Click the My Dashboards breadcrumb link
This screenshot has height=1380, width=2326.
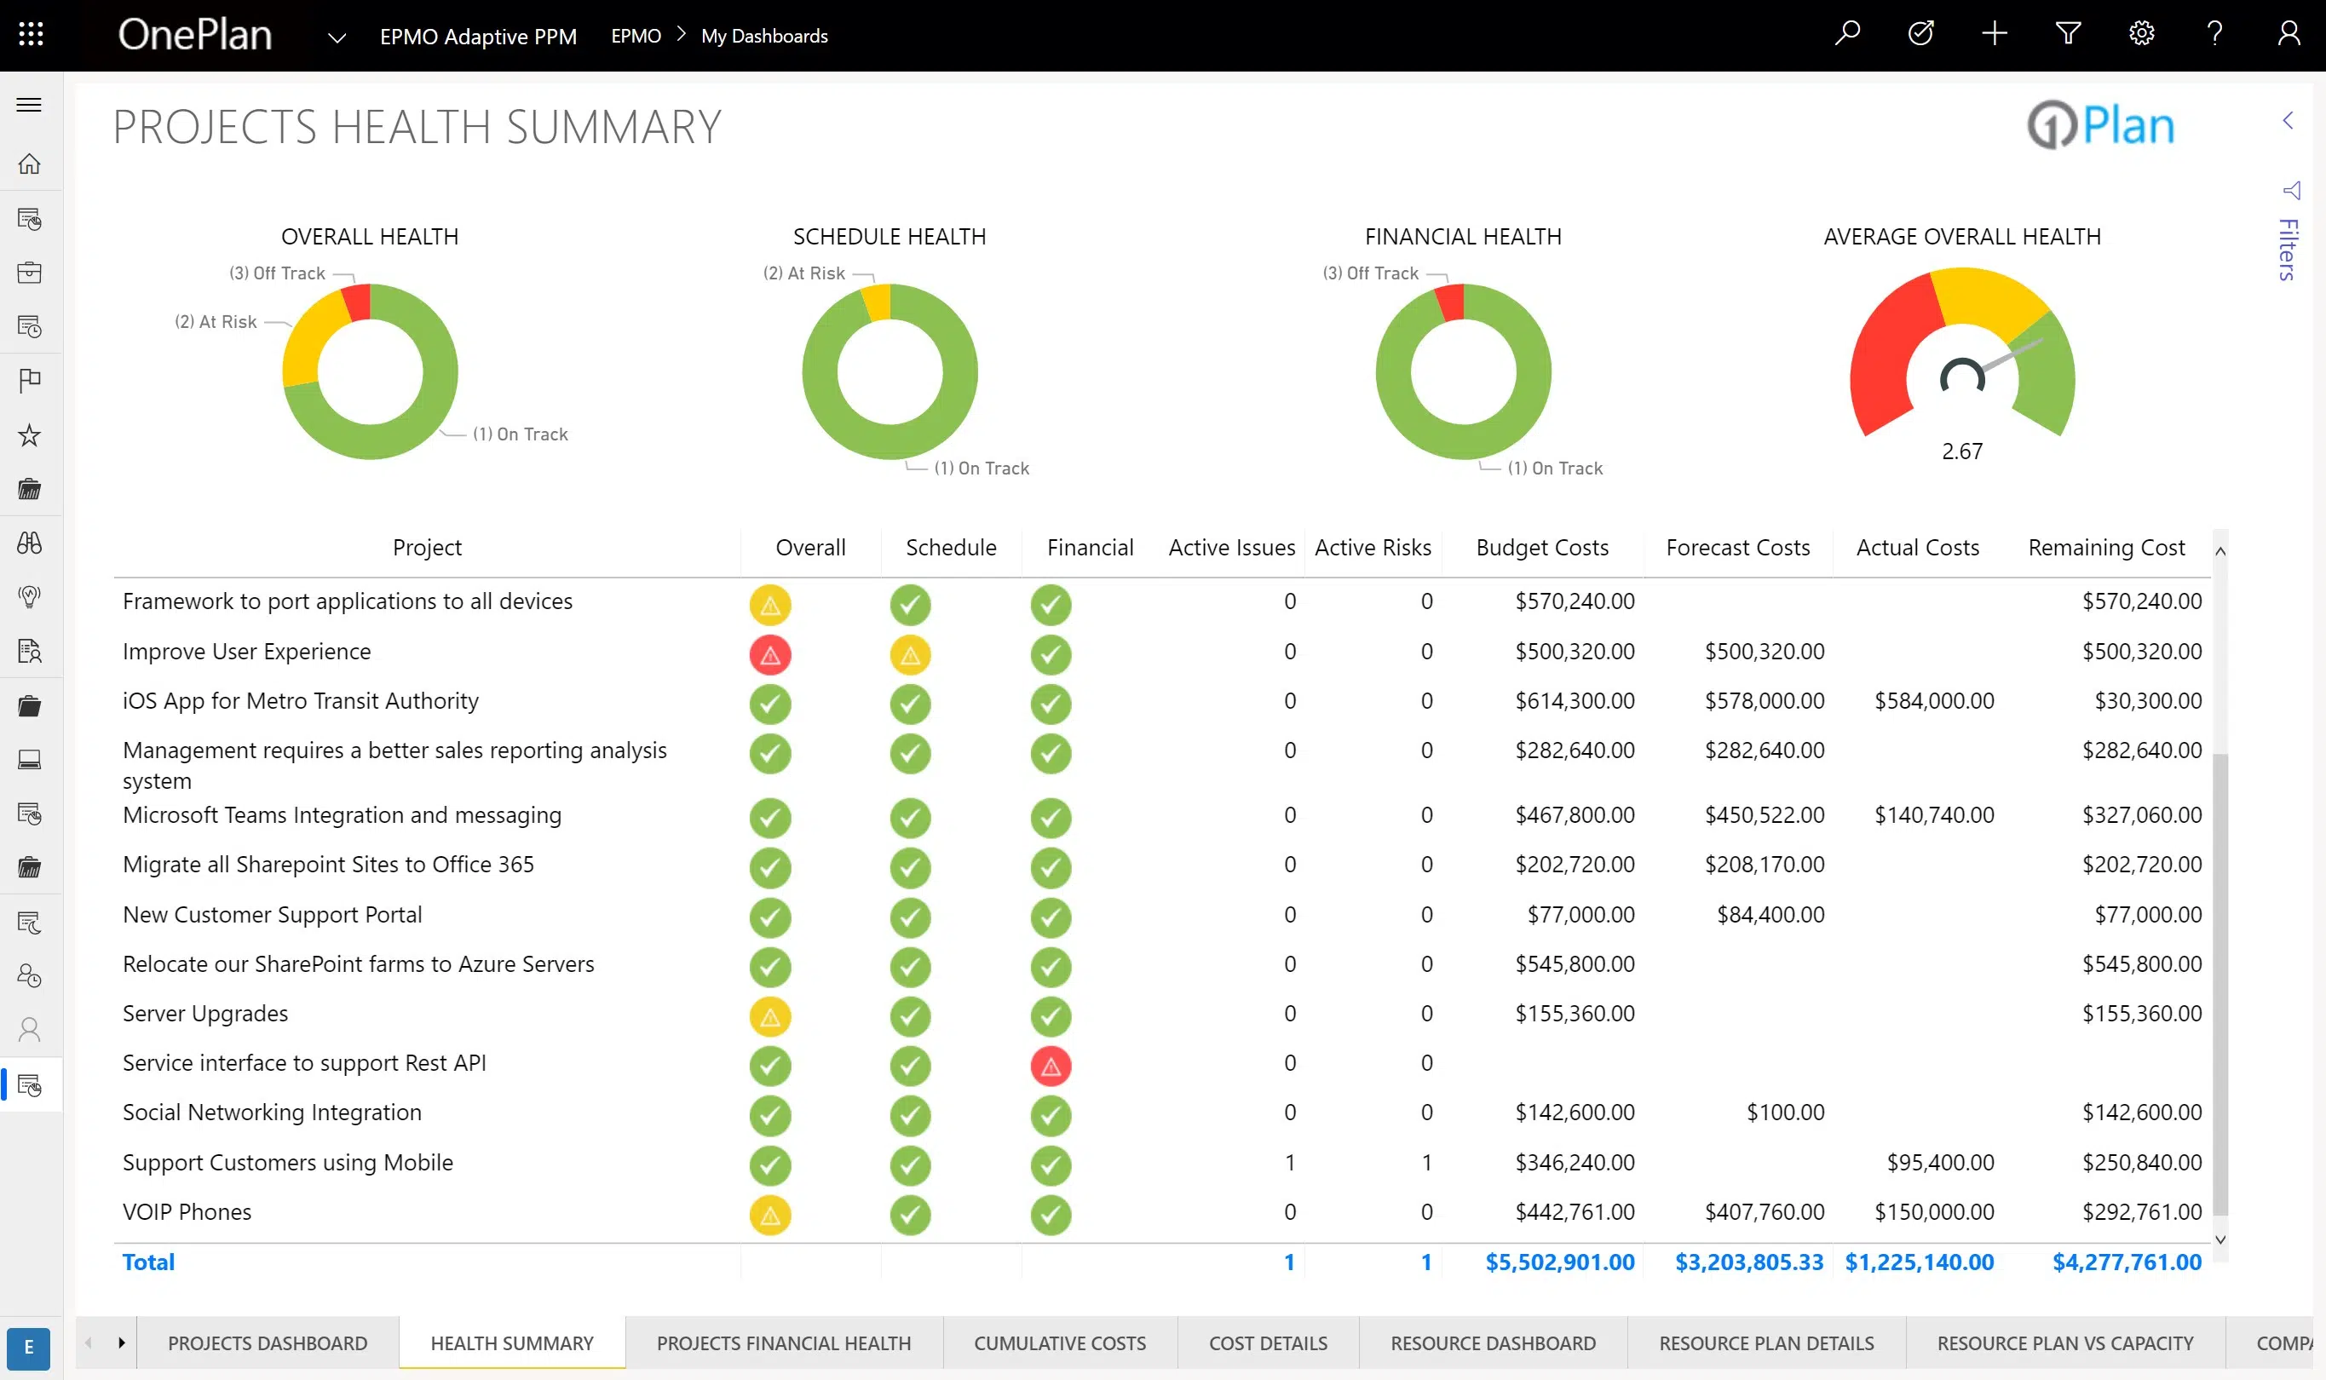[x=763, y=37]
